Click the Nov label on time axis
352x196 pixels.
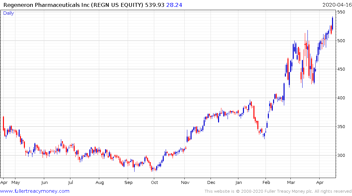click(x=185, y=183)
